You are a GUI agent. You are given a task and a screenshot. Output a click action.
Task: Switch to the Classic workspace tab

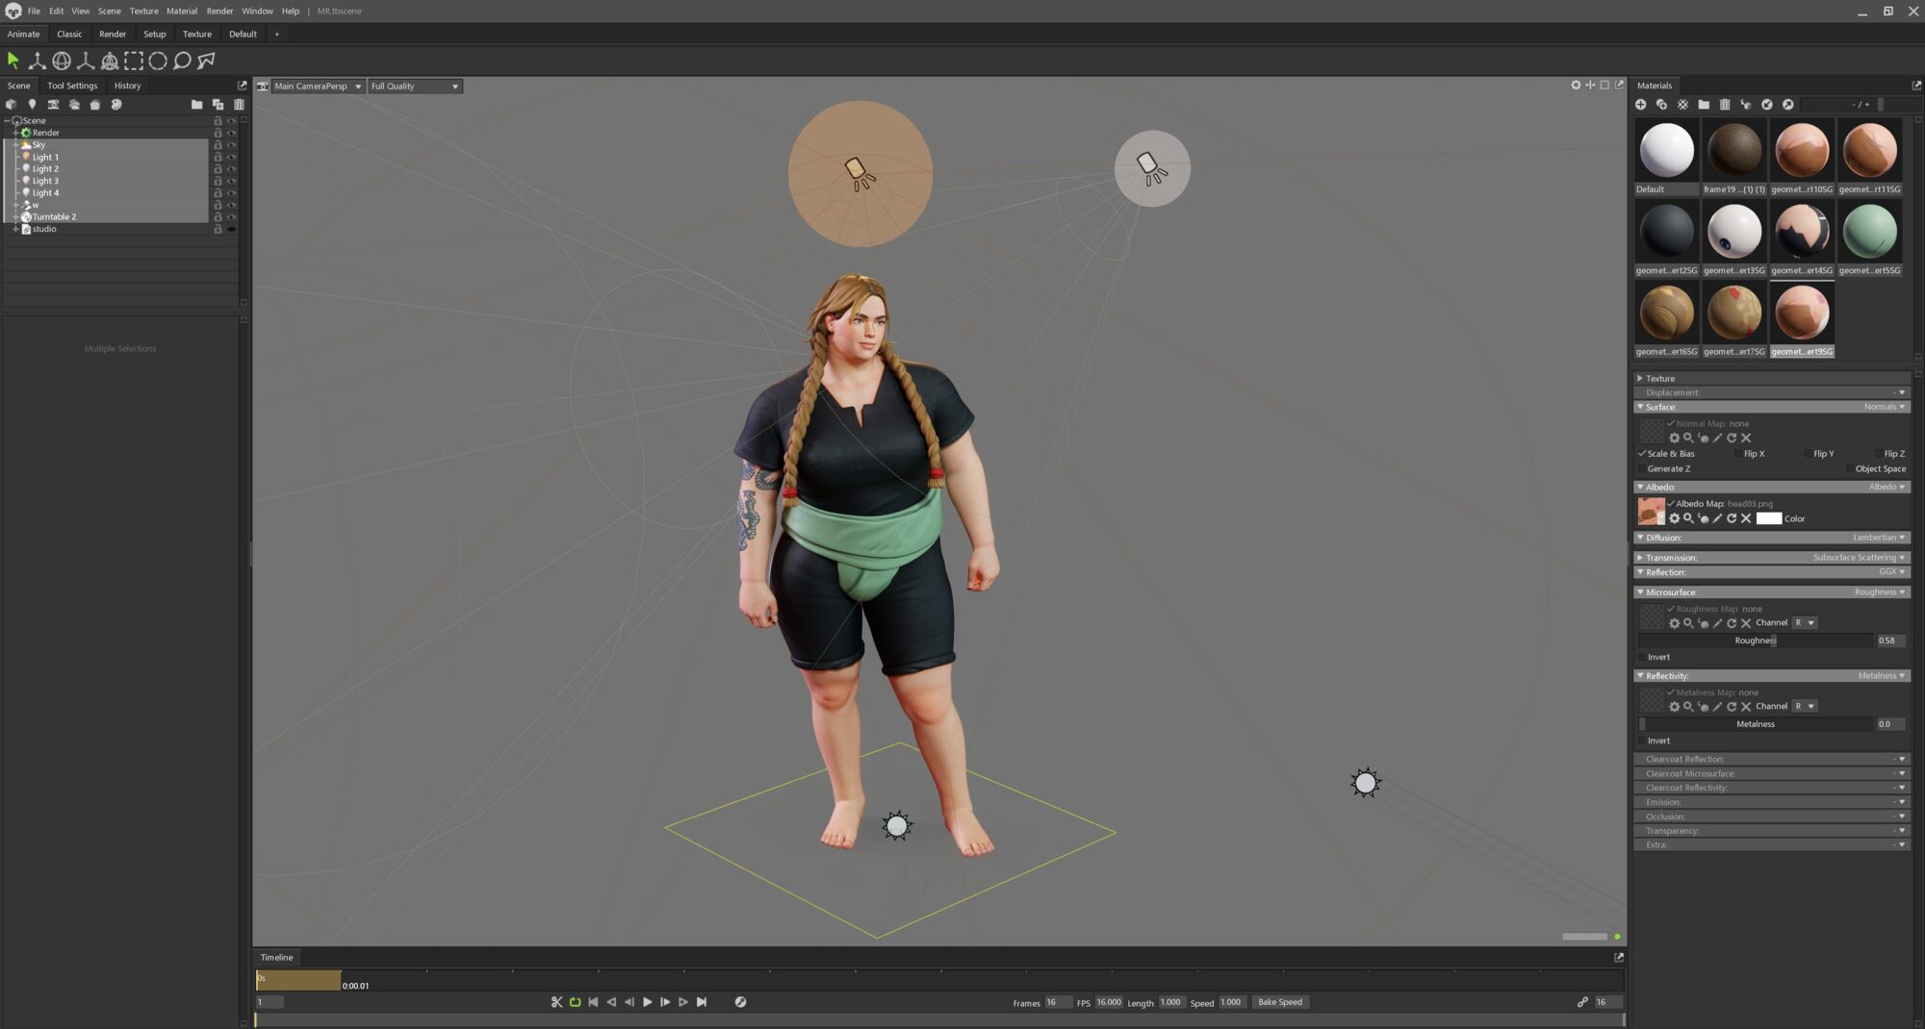coord(69,34)
